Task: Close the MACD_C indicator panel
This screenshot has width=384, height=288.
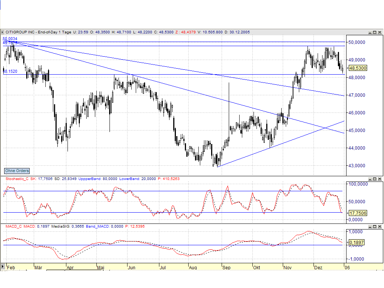Action: pyautogui.click(x=379, y=226)
